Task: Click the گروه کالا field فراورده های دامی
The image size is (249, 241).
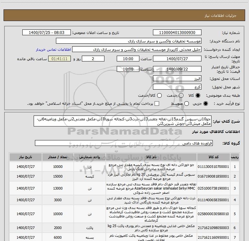Action: [124, 143]
